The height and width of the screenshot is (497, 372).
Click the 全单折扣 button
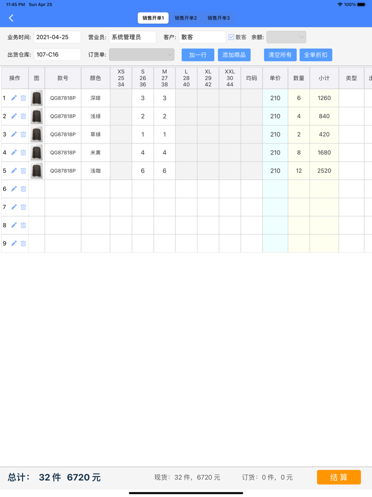pos(316,55)
